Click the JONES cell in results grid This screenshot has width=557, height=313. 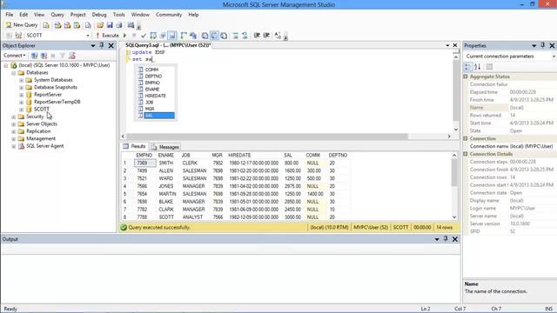pyautogui.click(x=166, y=186)
